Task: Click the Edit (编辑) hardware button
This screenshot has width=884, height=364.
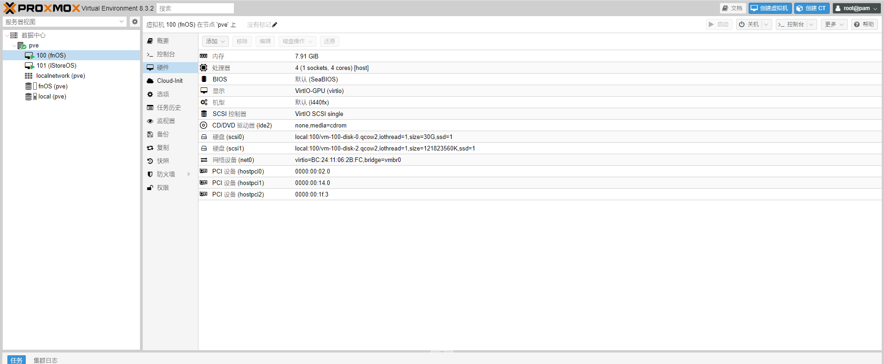Action: pyautogui.click(x=265, y=41)
